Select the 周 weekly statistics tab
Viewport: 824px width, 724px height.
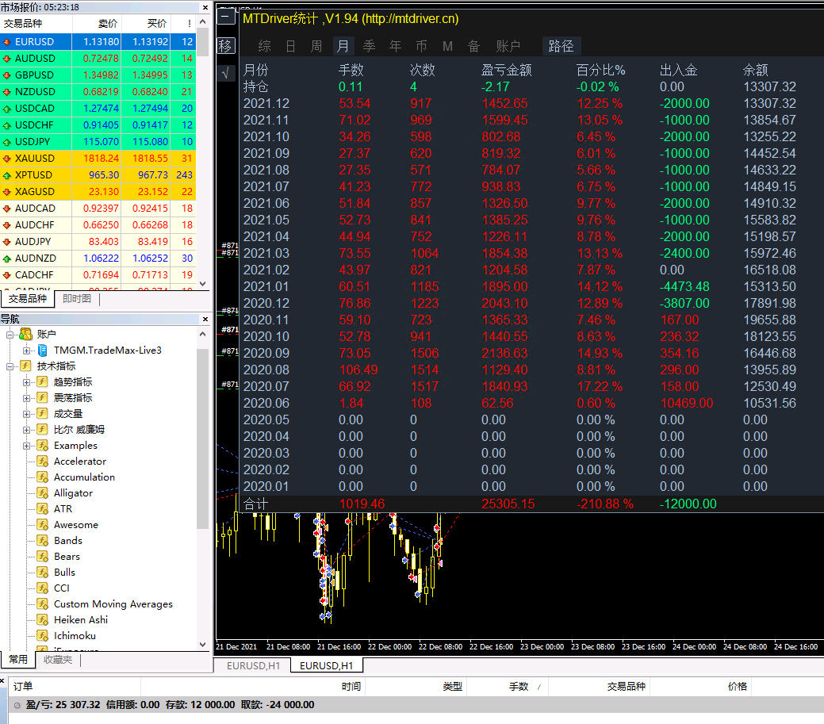tap(316, 46)
